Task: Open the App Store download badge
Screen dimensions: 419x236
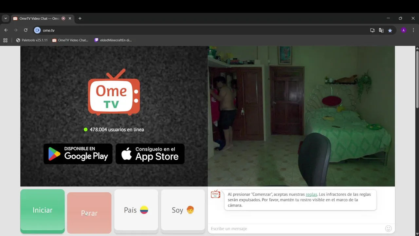Action: coord(150,154)
